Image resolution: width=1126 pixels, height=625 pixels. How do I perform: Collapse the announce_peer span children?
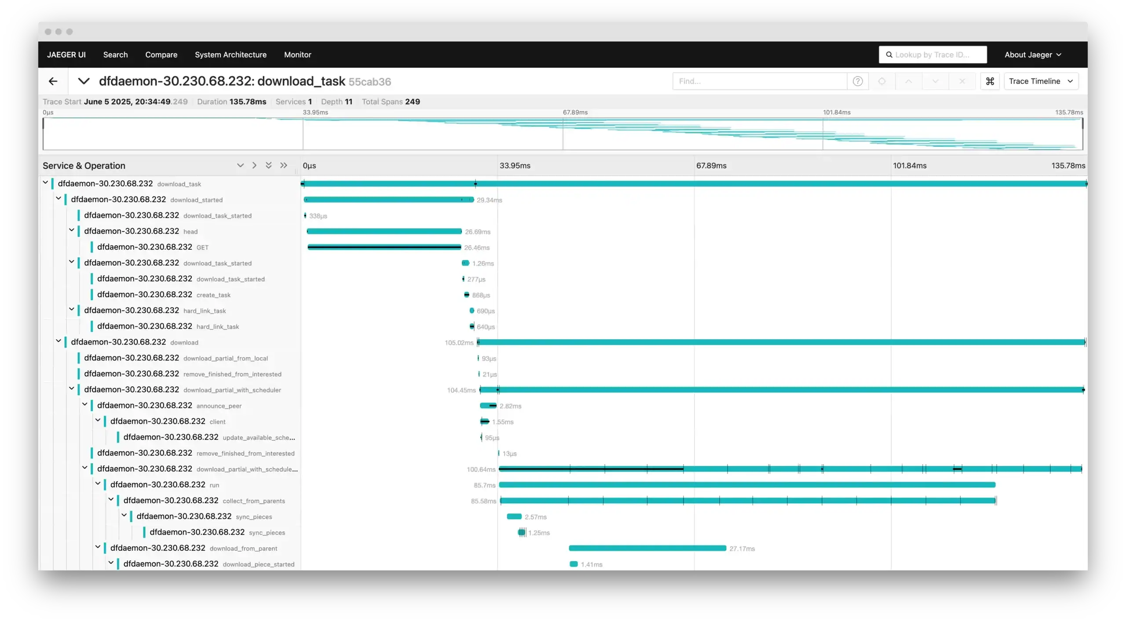[84, 405]
